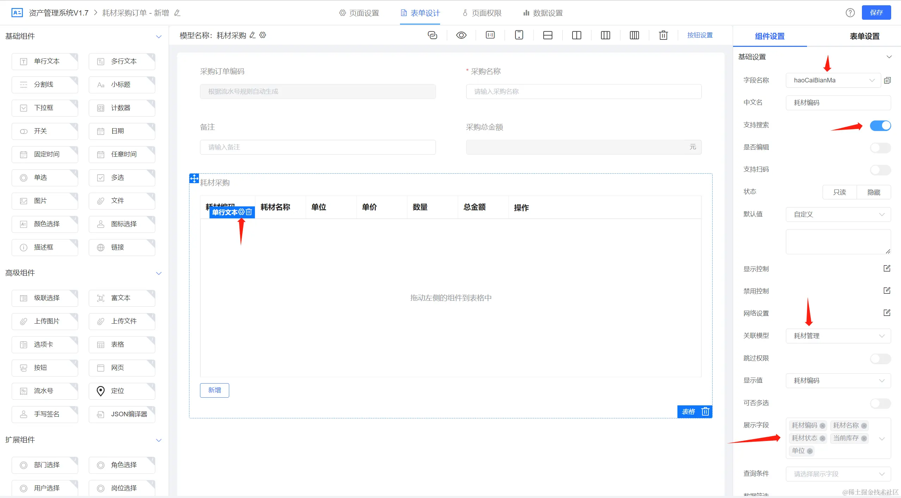Select the four-column layout icon
Screen dimensions: 901x498
click(x=634, y=35)
